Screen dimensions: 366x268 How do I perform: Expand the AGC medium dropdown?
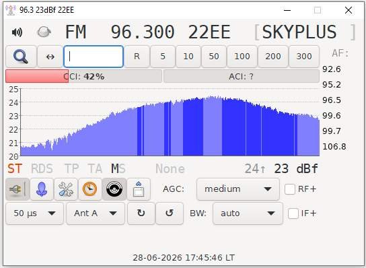coord(238,189)
